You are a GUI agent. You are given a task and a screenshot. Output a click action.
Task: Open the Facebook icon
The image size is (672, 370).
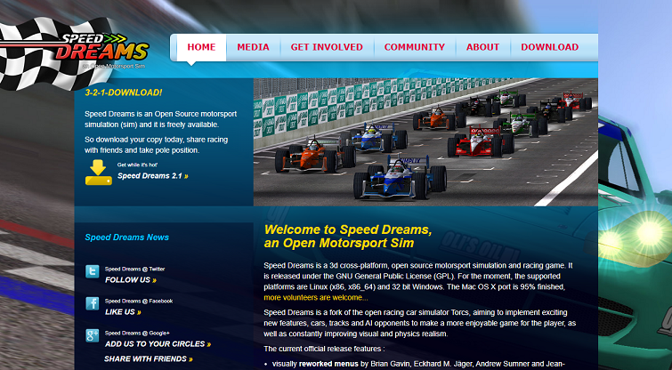93,303
